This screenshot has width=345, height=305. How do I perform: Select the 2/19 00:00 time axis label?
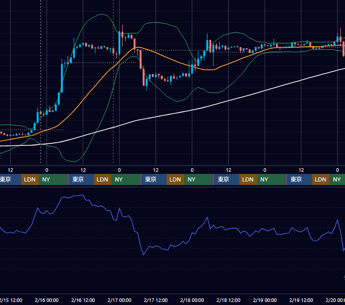265,300
